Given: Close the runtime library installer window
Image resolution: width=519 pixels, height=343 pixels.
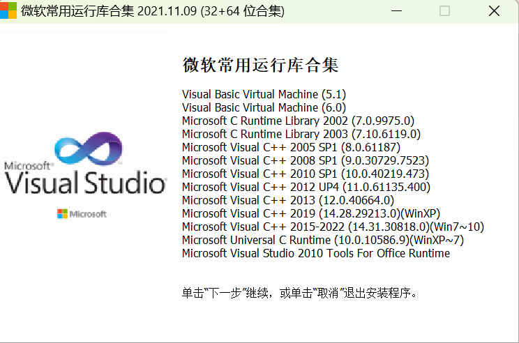Looking at the screenshot, I should (494, 11).
